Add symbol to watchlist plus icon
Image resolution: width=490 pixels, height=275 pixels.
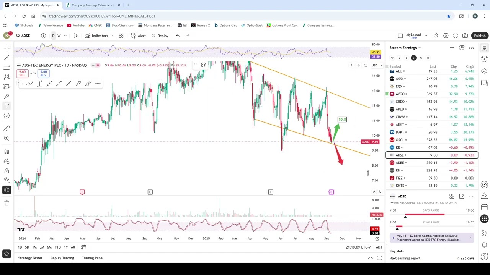click(452, 48)
